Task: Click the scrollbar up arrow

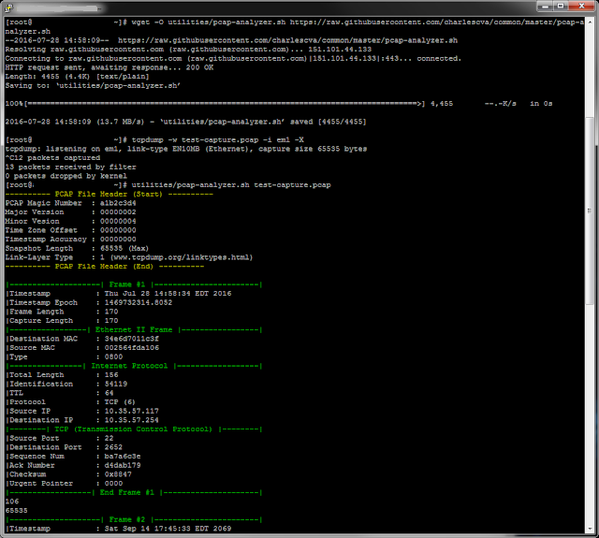Action: [591, 22]
